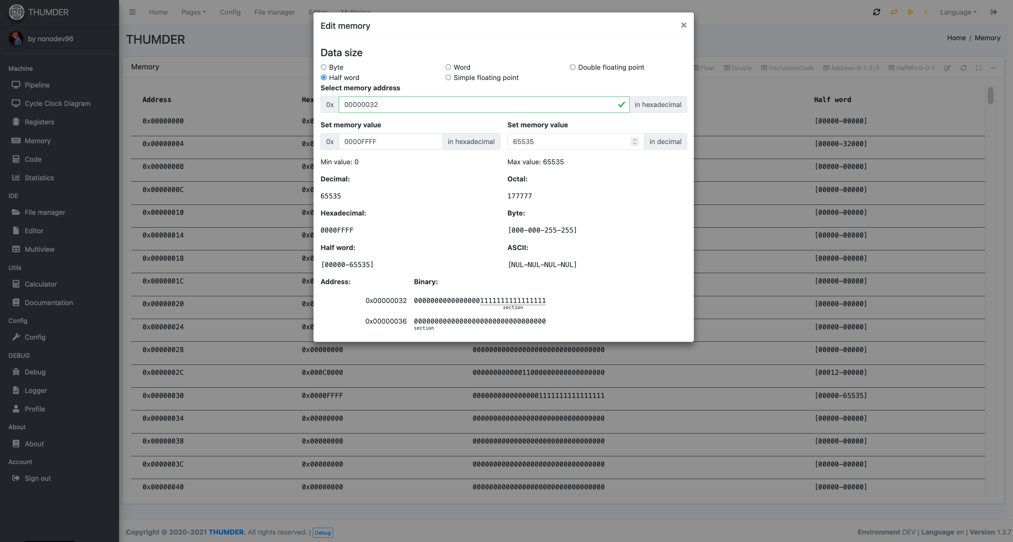Click the Debug badge in footer
The height and width of the screenshot is (542, 1013).
[x=322, y=532]
